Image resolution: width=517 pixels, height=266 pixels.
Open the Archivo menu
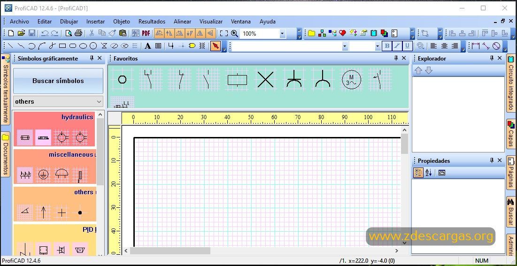click(19, 22)
